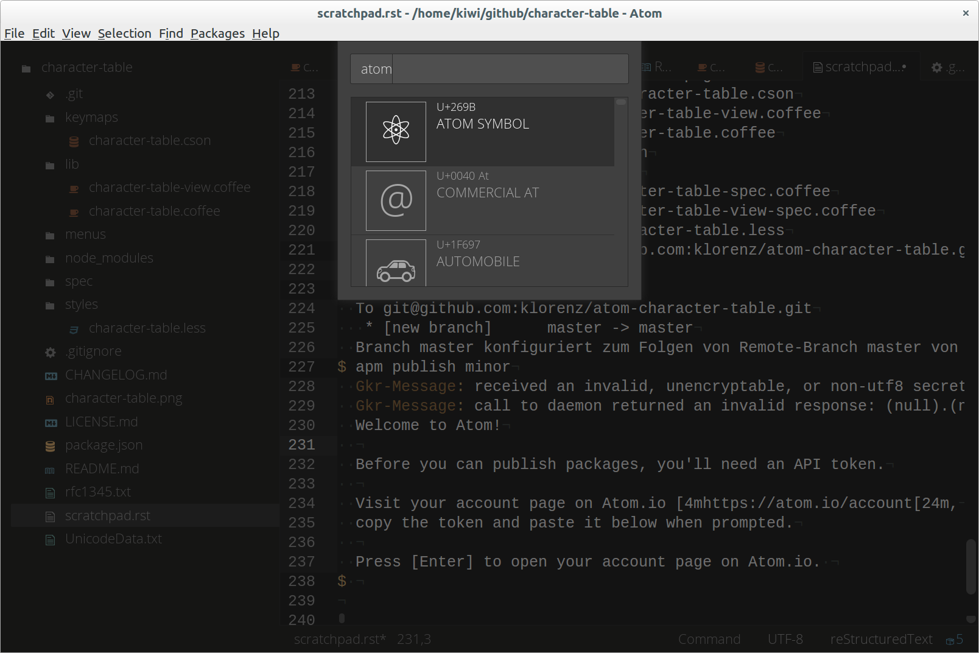Screen dimensions: 979x653
Task: Switch to the book-icon R... tab
Action: coord(658,67)
